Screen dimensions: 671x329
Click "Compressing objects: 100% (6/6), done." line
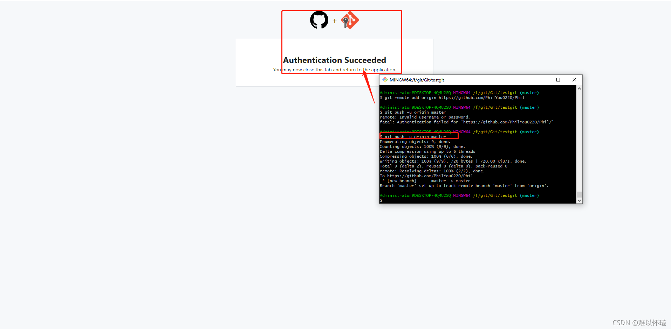(x=426, y=156)
